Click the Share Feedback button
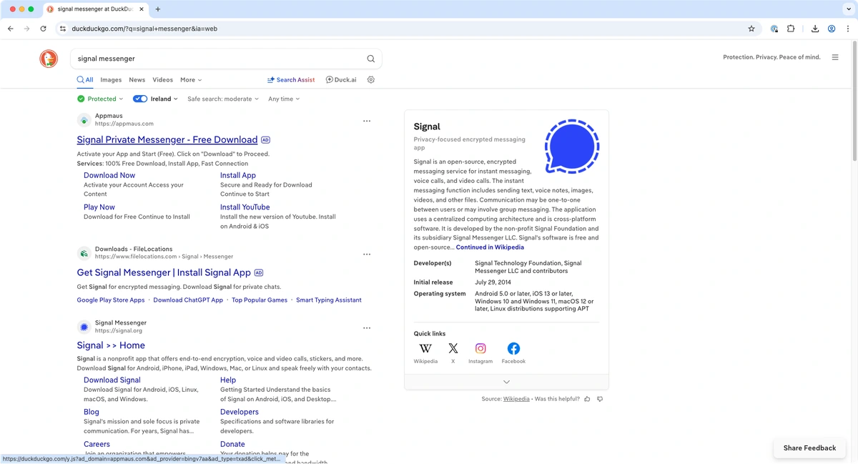 (x=809, y=448)
